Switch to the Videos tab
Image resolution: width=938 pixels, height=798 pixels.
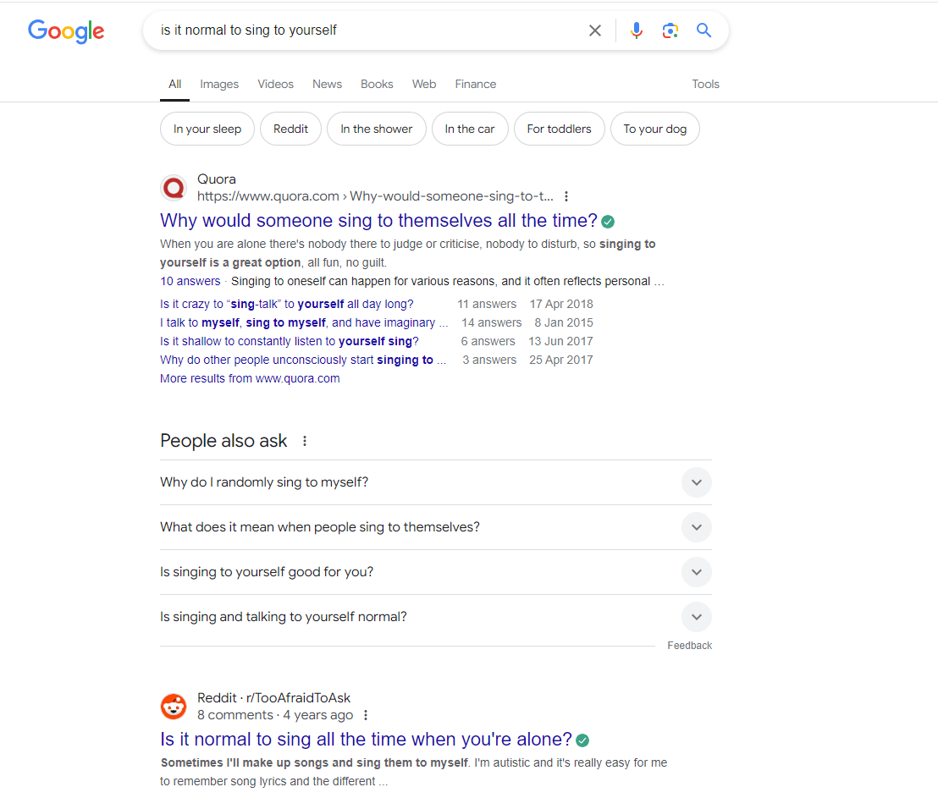pyautogui.click(x=275, y=84)
